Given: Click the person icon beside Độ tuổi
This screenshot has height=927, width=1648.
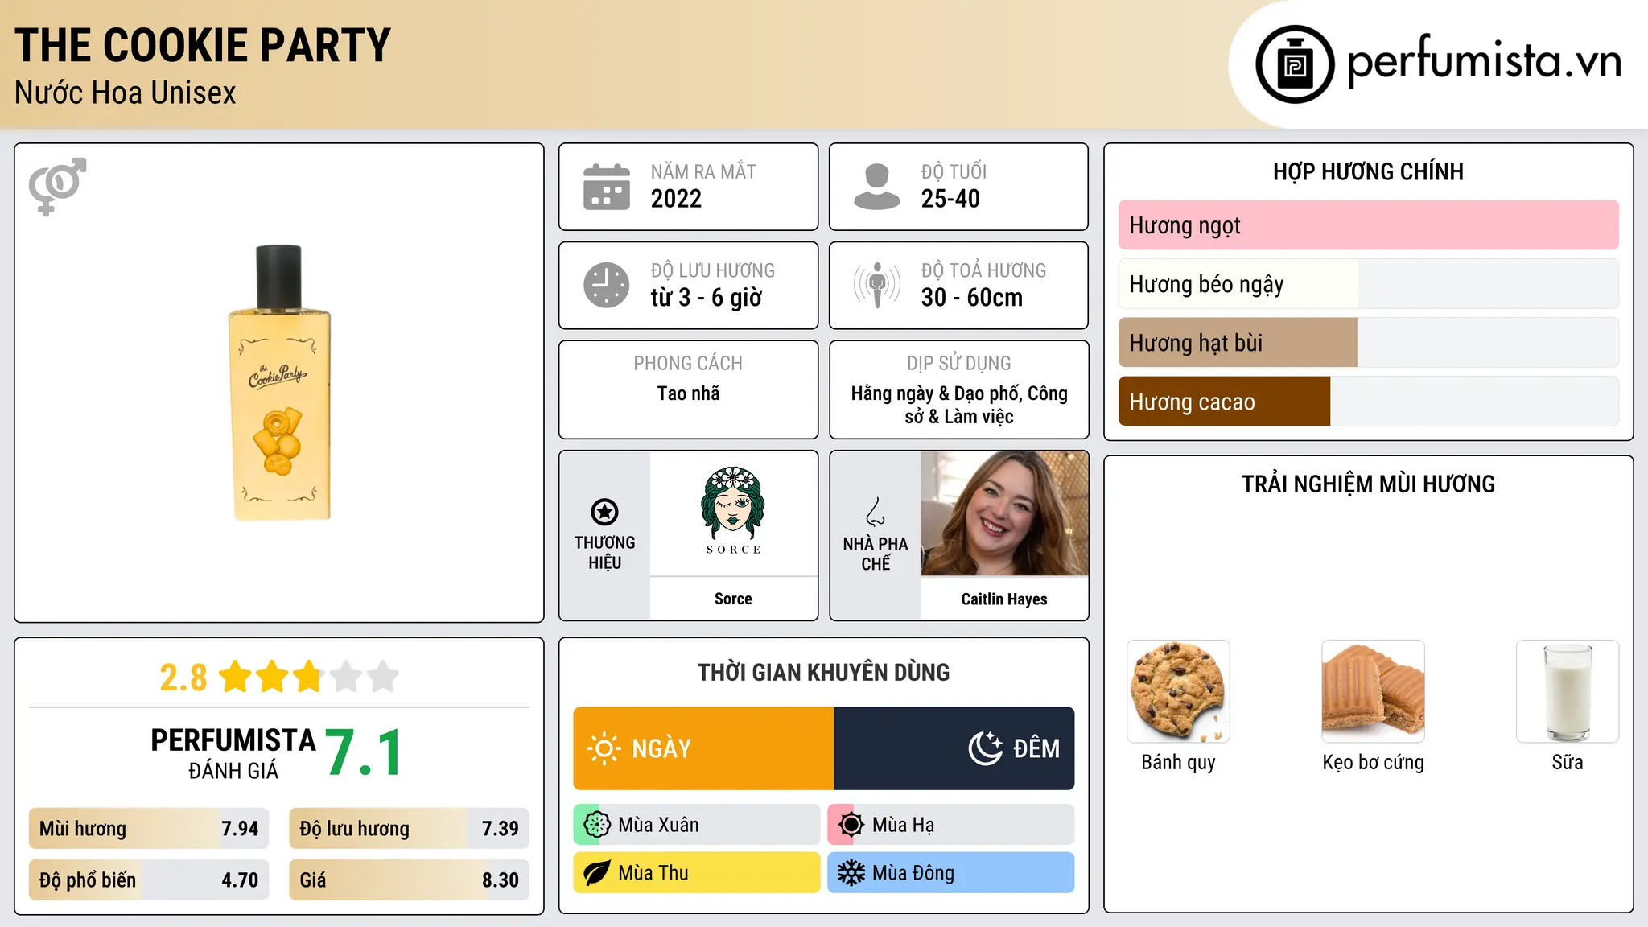Looking at the screenshot, I should coord(877,187).
